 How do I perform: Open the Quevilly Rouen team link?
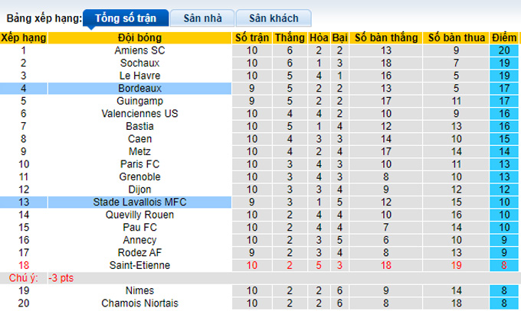tap(139, 215)
